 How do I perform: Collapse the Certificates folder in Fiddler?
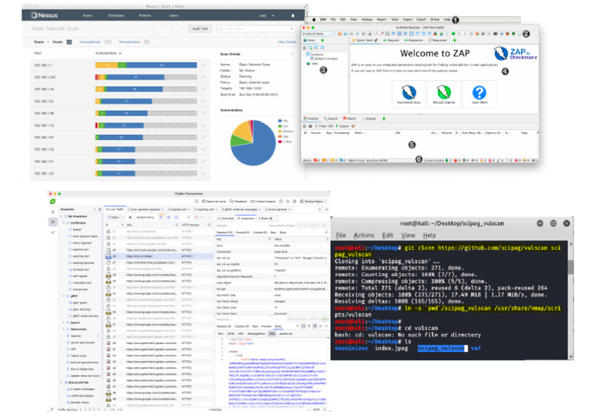point(64,222)
